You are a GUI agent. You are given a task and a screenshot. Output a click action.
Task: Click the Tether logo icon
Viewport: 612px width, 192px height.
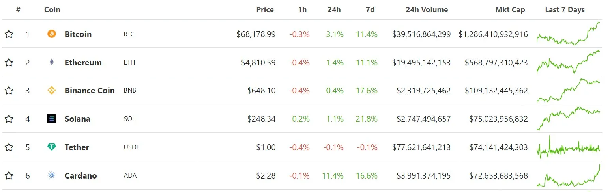pos(52,147)
